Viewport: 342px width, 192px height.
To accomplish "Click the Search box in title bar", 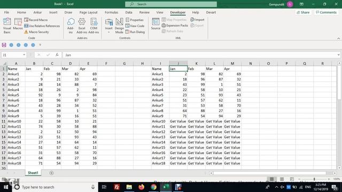I will (171, 4).
